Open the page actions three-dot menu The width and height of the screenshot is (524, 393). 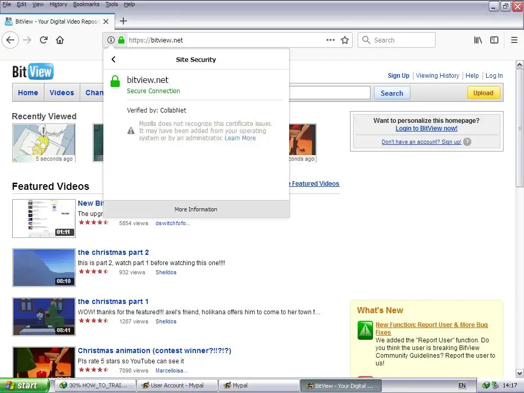pos(330,40)
